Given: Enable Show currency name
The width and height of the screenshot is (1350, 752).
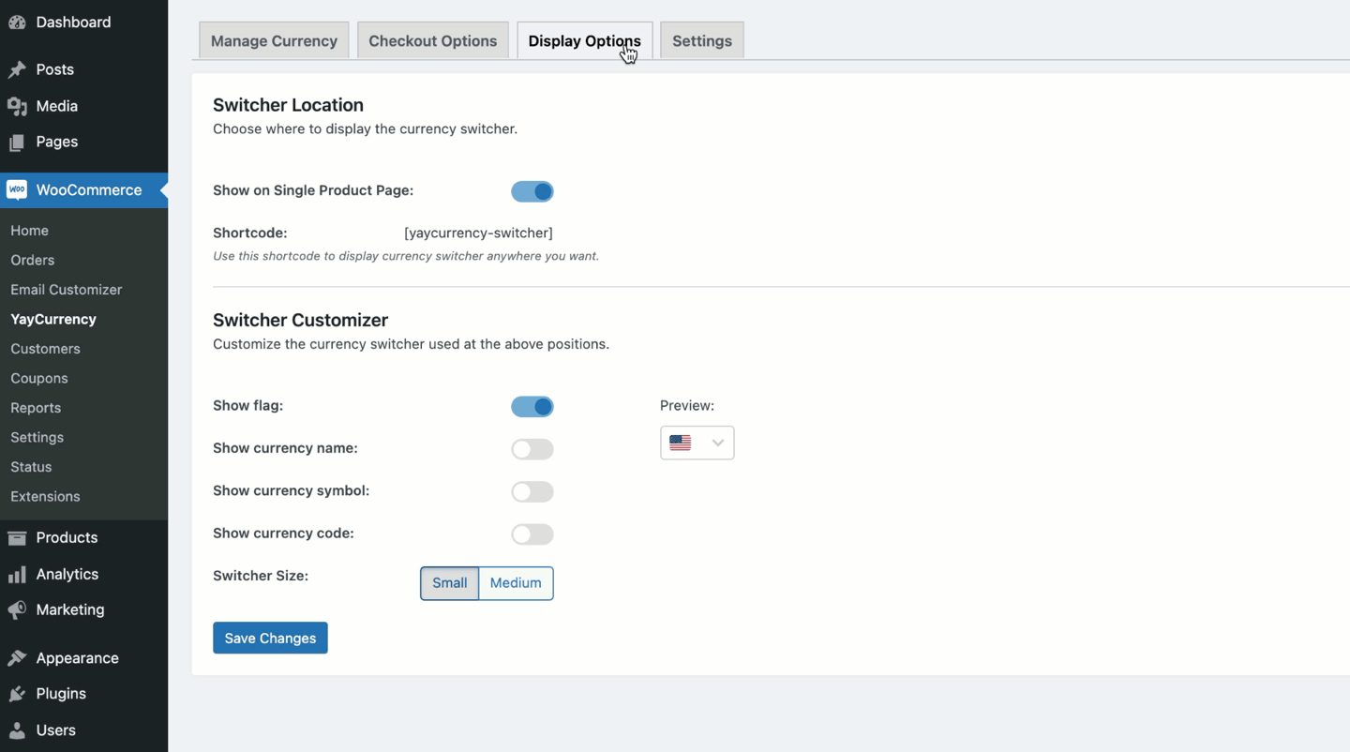Looking at the screenshot, I should tap(532, 449).
